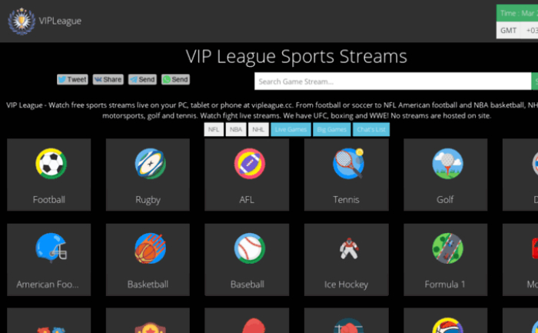Show the Live Games list

pyautogui.click(x=291, y=129)
